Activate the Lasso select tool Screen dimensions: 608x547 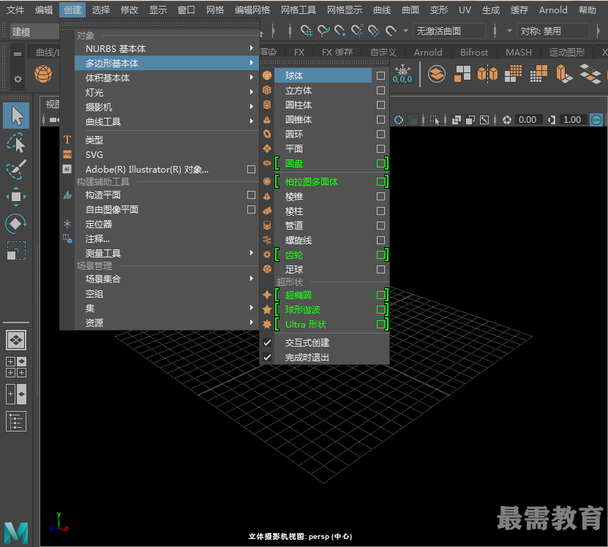16,143
